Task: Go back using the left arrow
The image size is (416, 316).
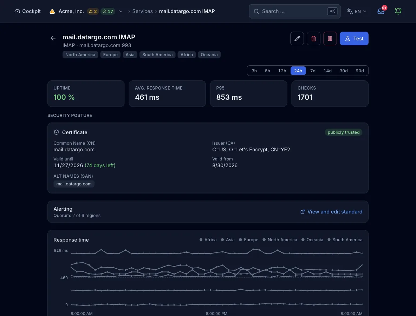Action: coord(53,38)
